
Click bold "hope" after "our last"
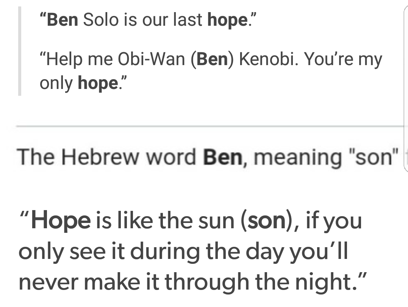[227, 20]
